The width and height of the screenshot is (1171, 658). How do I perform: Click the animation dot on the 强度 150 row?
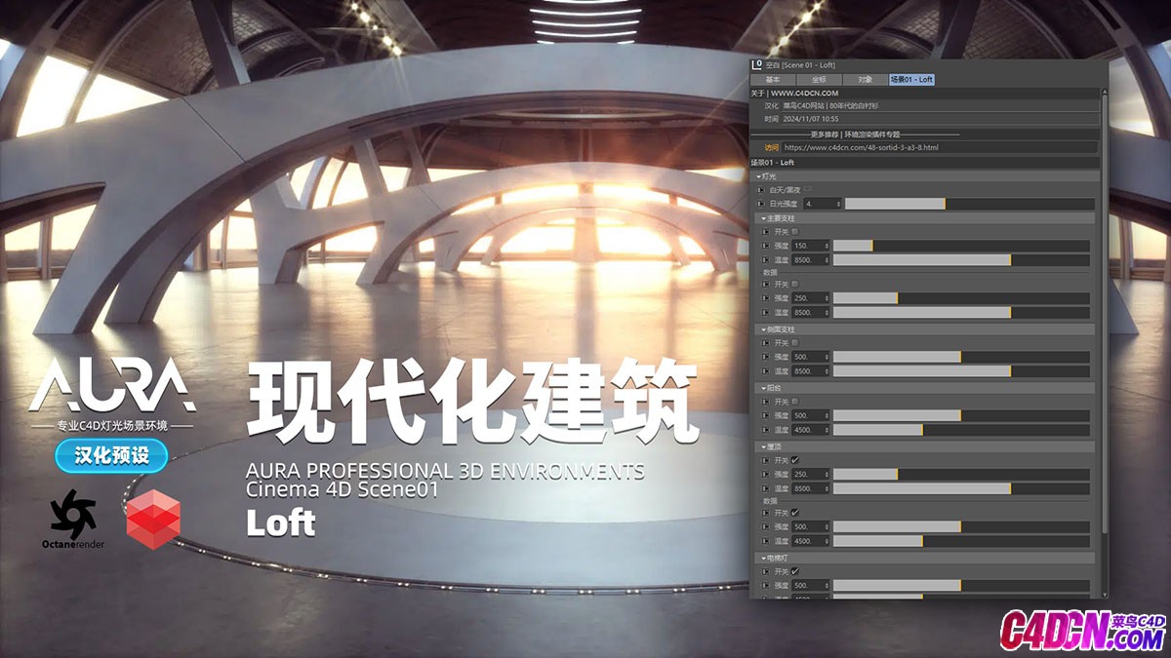click(767, 246)
